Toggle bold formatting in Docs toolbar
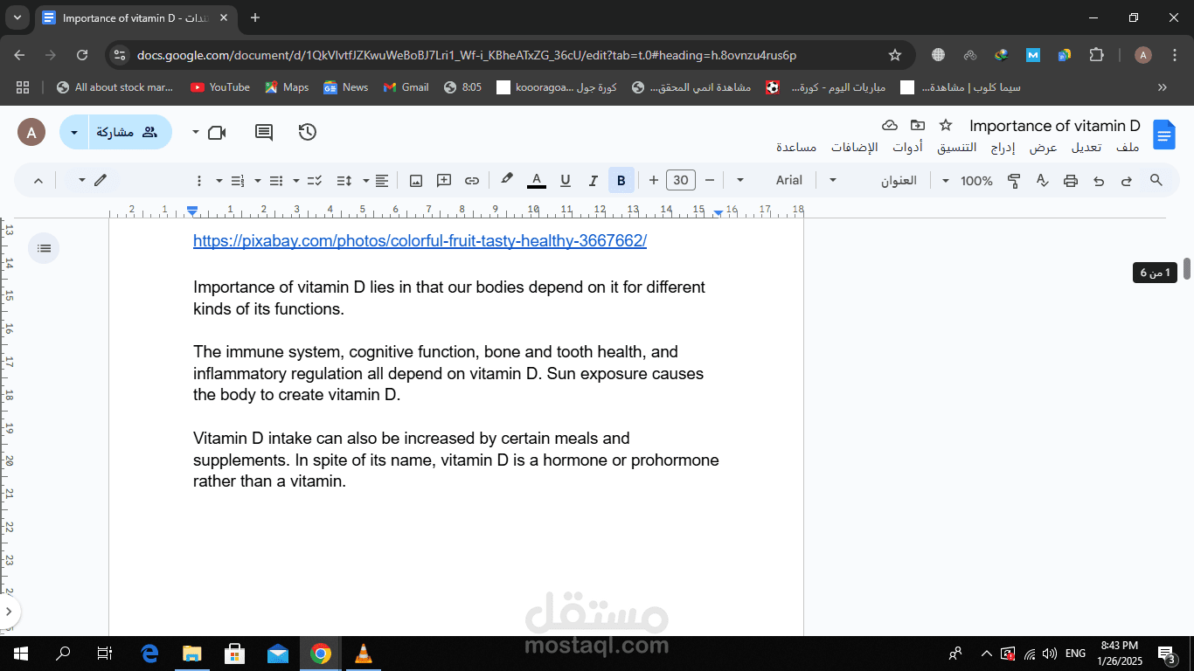The width and height of the screenshot is (1194, 671). pos(621,181)
